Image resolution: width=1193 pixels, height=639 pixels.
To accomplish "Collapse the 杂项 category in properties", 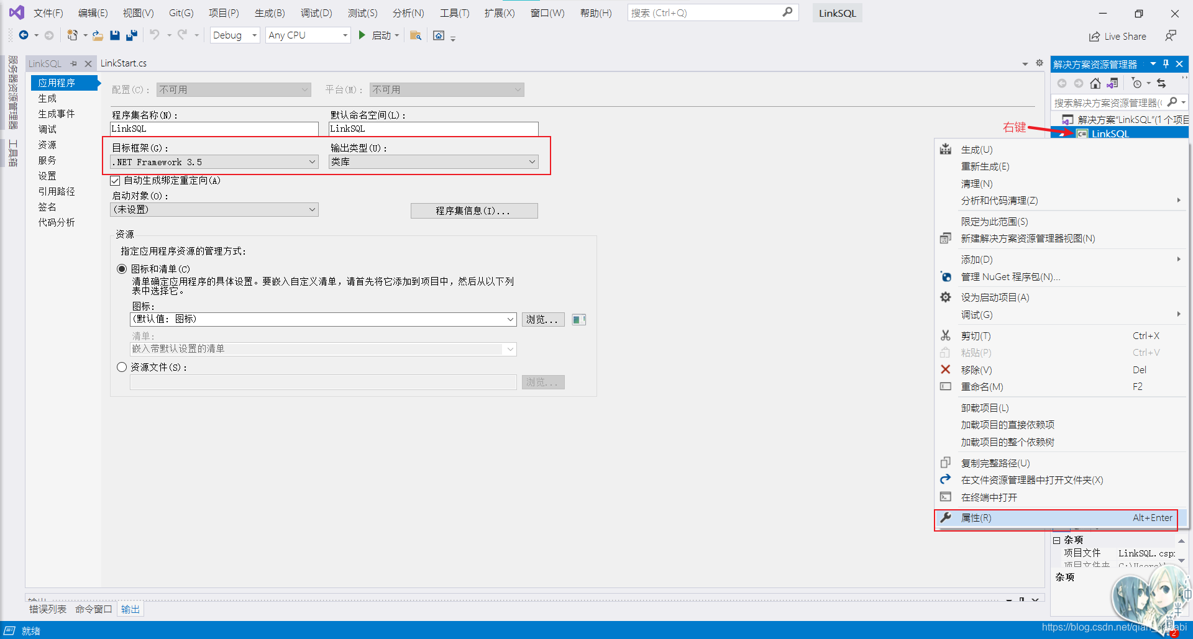I will click(1056, 540).
